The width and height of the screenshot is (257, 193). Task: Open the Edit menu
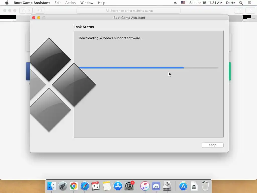pyautogui.click(x=57, y=3)
